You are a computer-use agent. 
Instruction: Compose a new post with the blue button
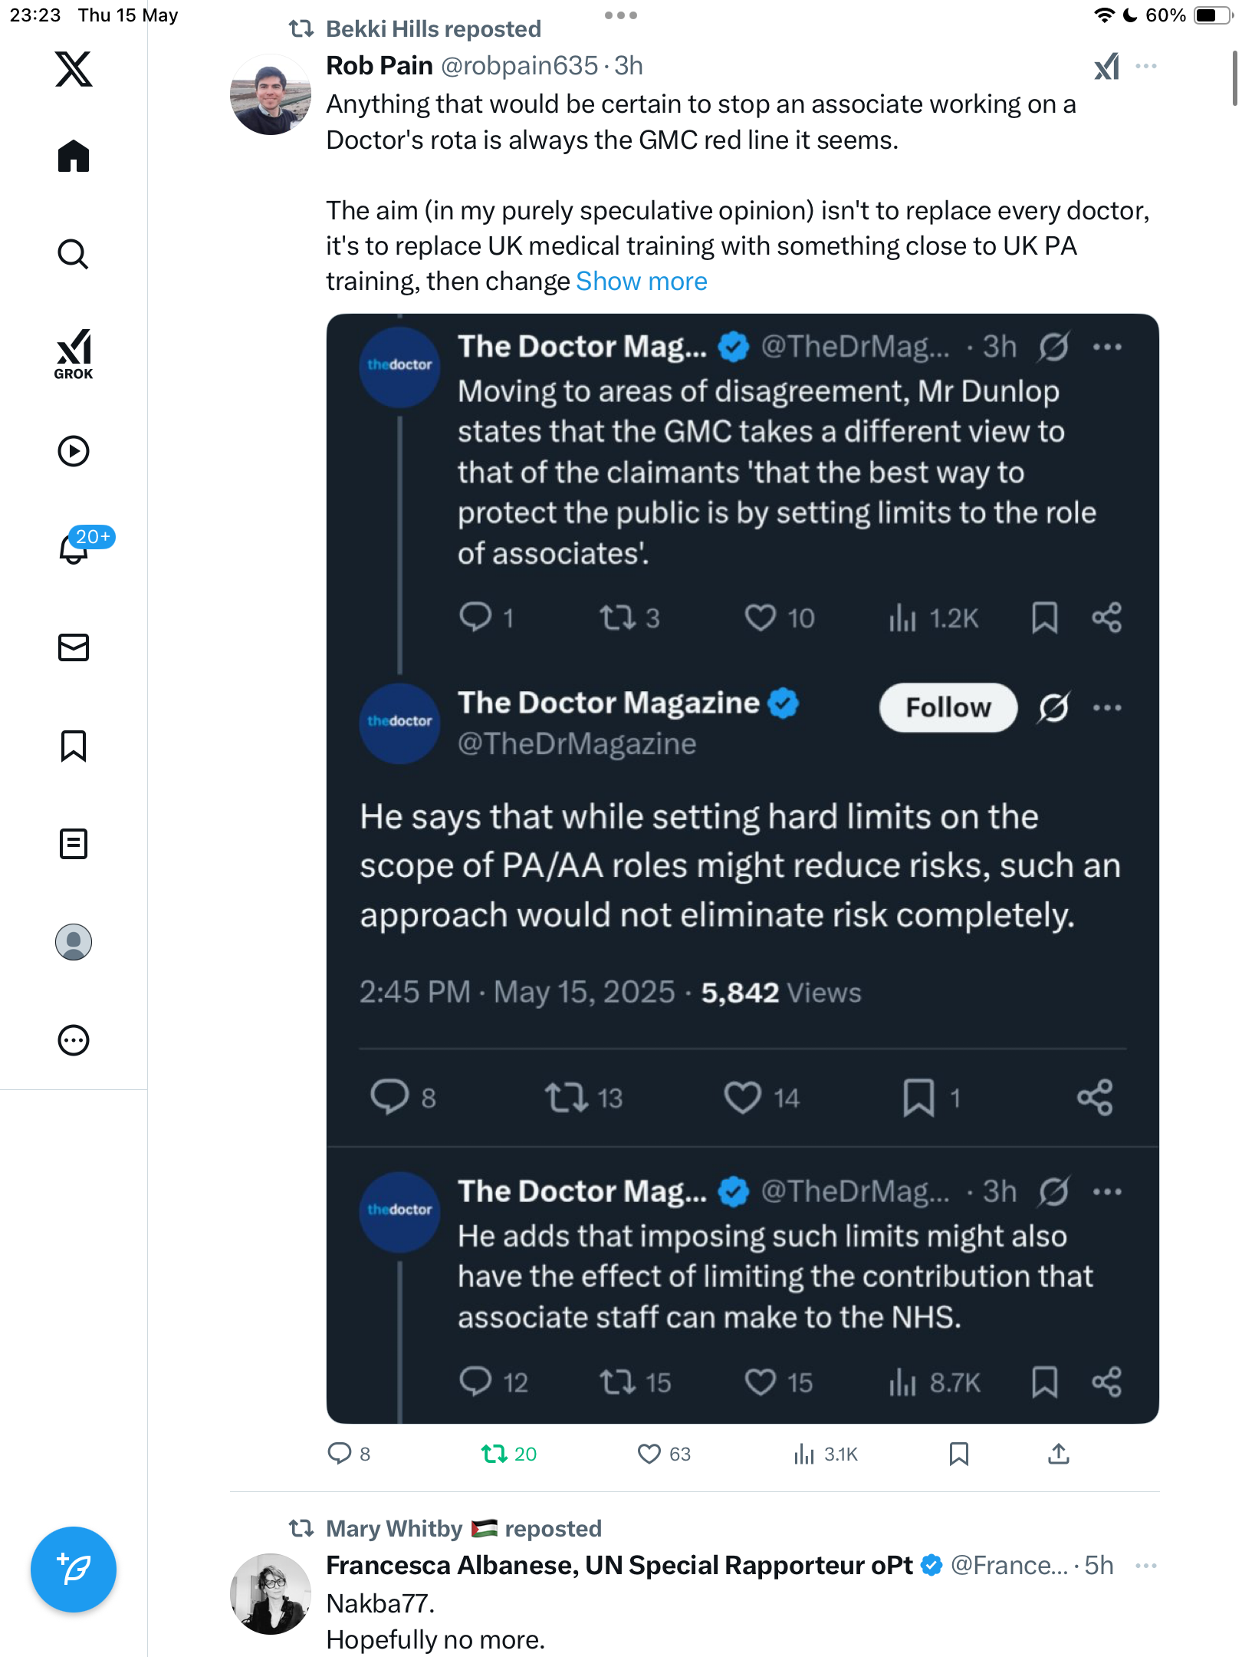[x=74, y=1570]
